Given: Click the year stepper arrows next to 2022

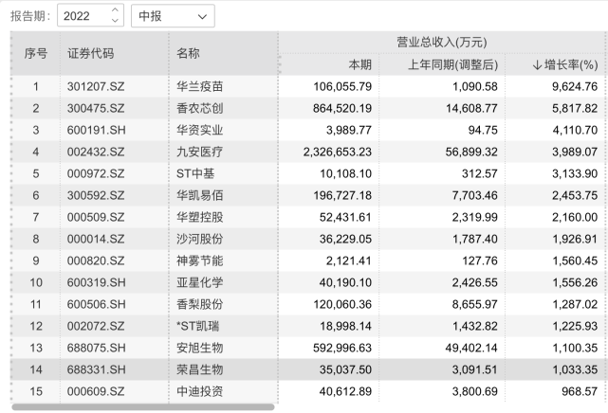Looking at the screenshot, I should pos(115,15).
